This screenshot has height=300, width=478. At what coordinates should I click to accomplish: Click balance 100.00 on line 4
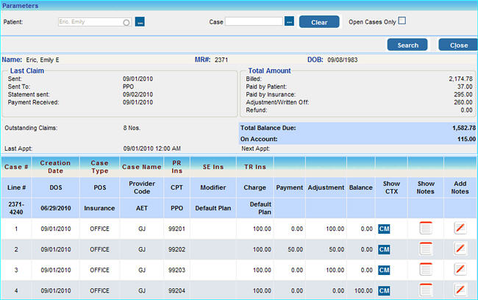tap(363, 290)
